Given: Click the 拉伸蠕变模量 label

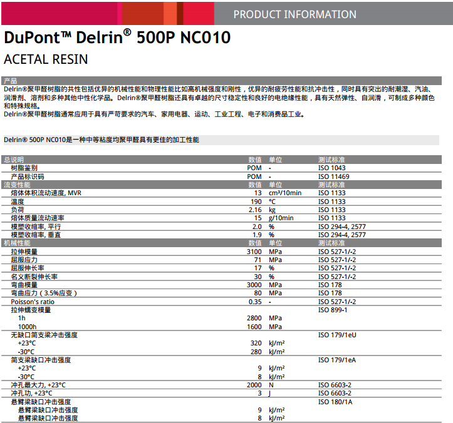Looking at the screenshot, I should pos(31,310).
